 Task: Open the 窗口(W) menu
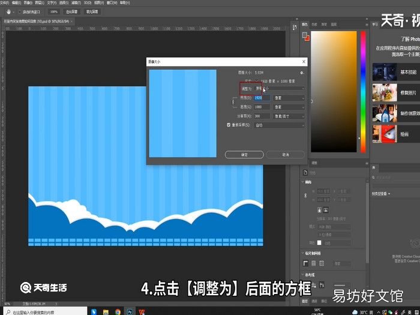click(x=112, y=2)
